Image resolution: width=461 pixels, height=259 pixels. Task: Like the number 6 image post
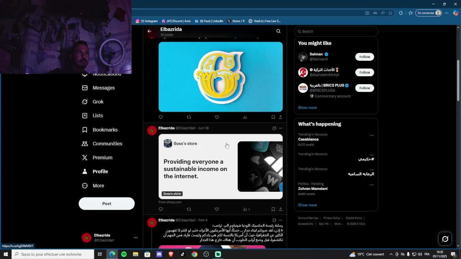click(217, 117)
